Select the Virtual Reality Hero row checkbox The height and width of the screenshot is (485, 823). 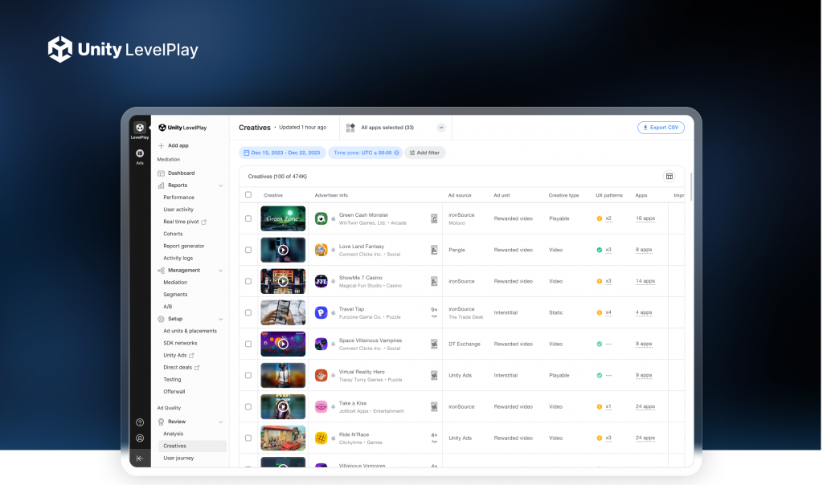[248, 375]
